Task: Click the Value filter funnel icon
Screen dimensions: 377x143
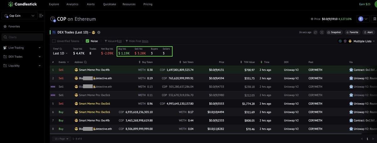Action: pos(106,41)
